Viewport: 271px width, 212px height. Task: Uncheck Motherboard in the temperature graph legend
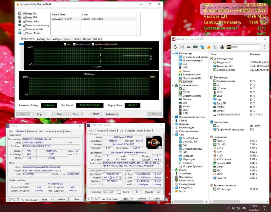[74, 44]
